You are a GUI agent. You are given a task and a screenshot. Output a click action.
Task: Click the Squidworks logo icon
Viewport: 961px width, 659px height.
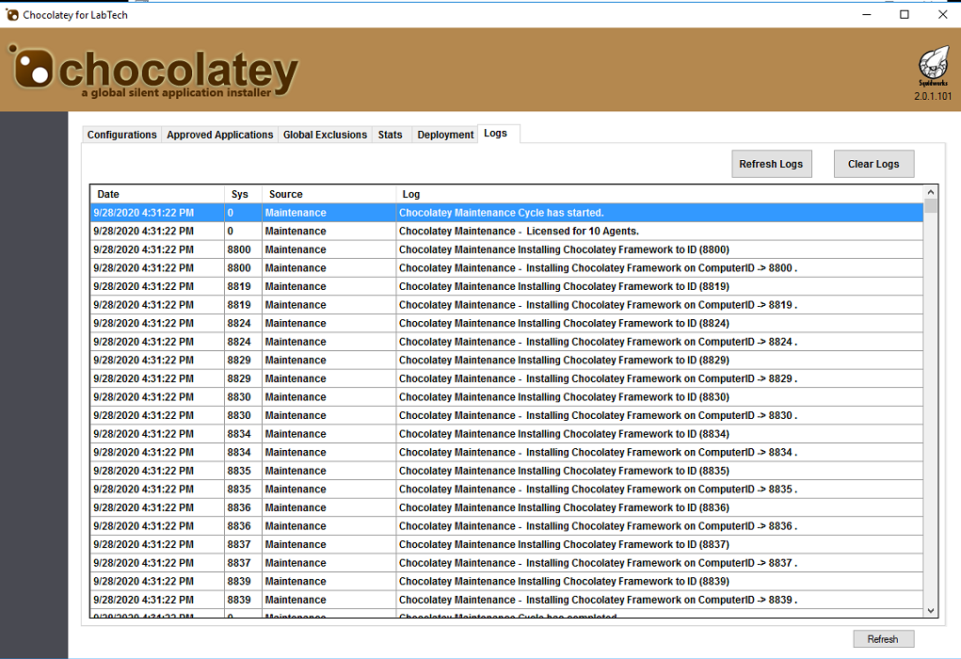931,66
